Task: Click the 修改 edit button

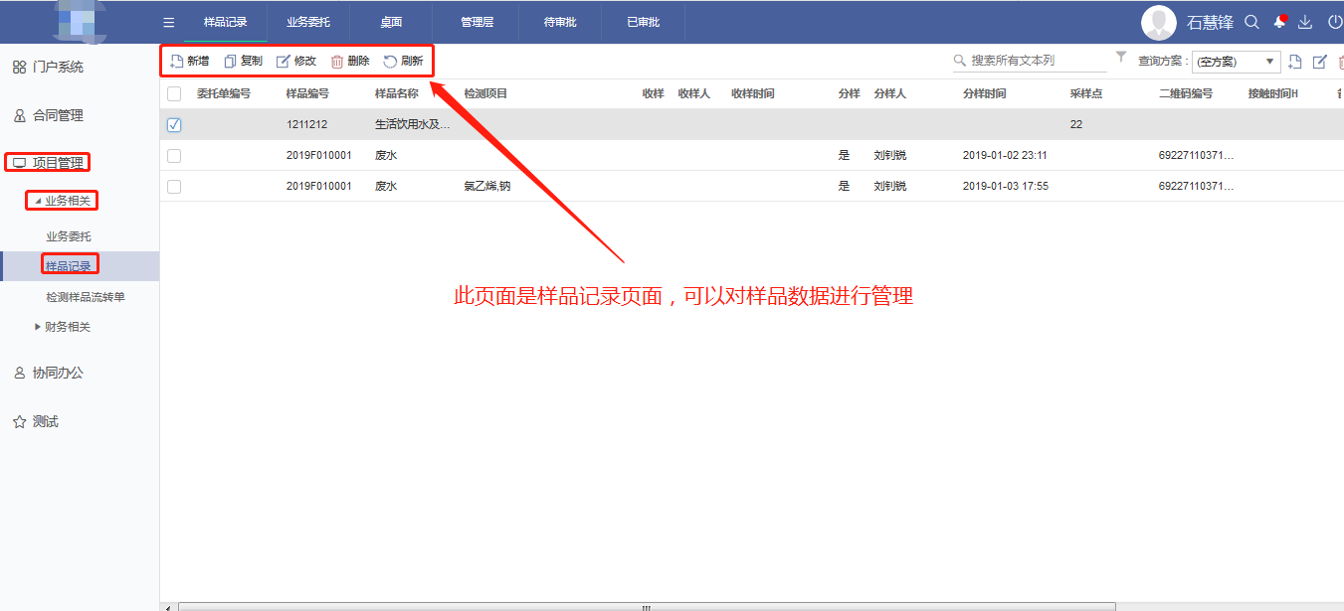Action: point(296,62)
